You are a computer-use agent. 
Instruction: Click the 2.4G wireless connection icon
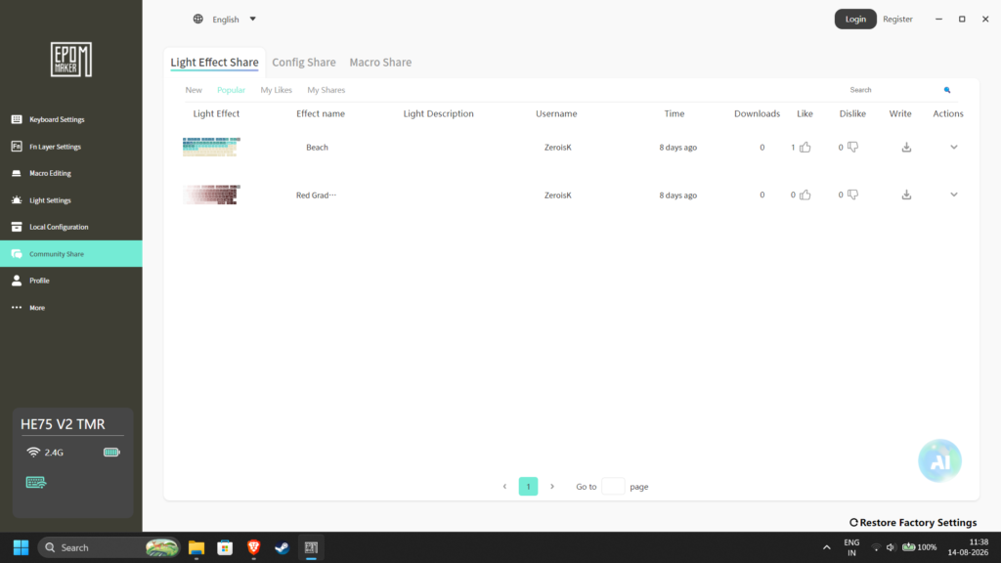(x=33, y=452)
